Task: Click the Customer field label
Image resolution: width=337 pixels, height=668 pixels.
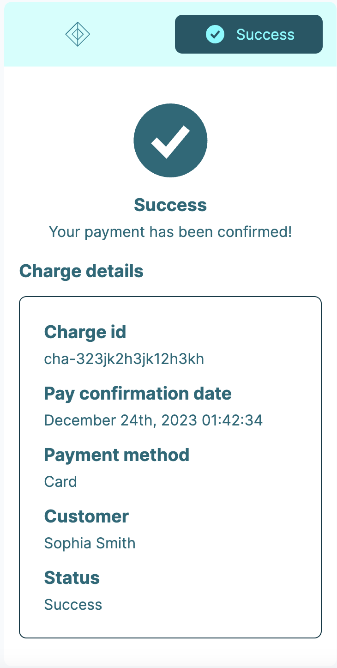Action: tap(86, 516)
